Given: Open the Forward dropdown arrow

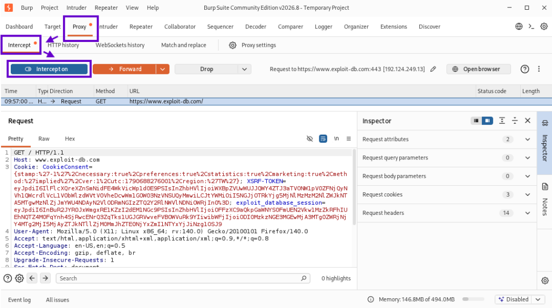Looking at the screenshot, I should tap(163, 69).
